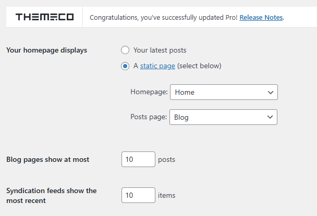Focus the "Blog pages show at most" number field

tap(138, 159)
